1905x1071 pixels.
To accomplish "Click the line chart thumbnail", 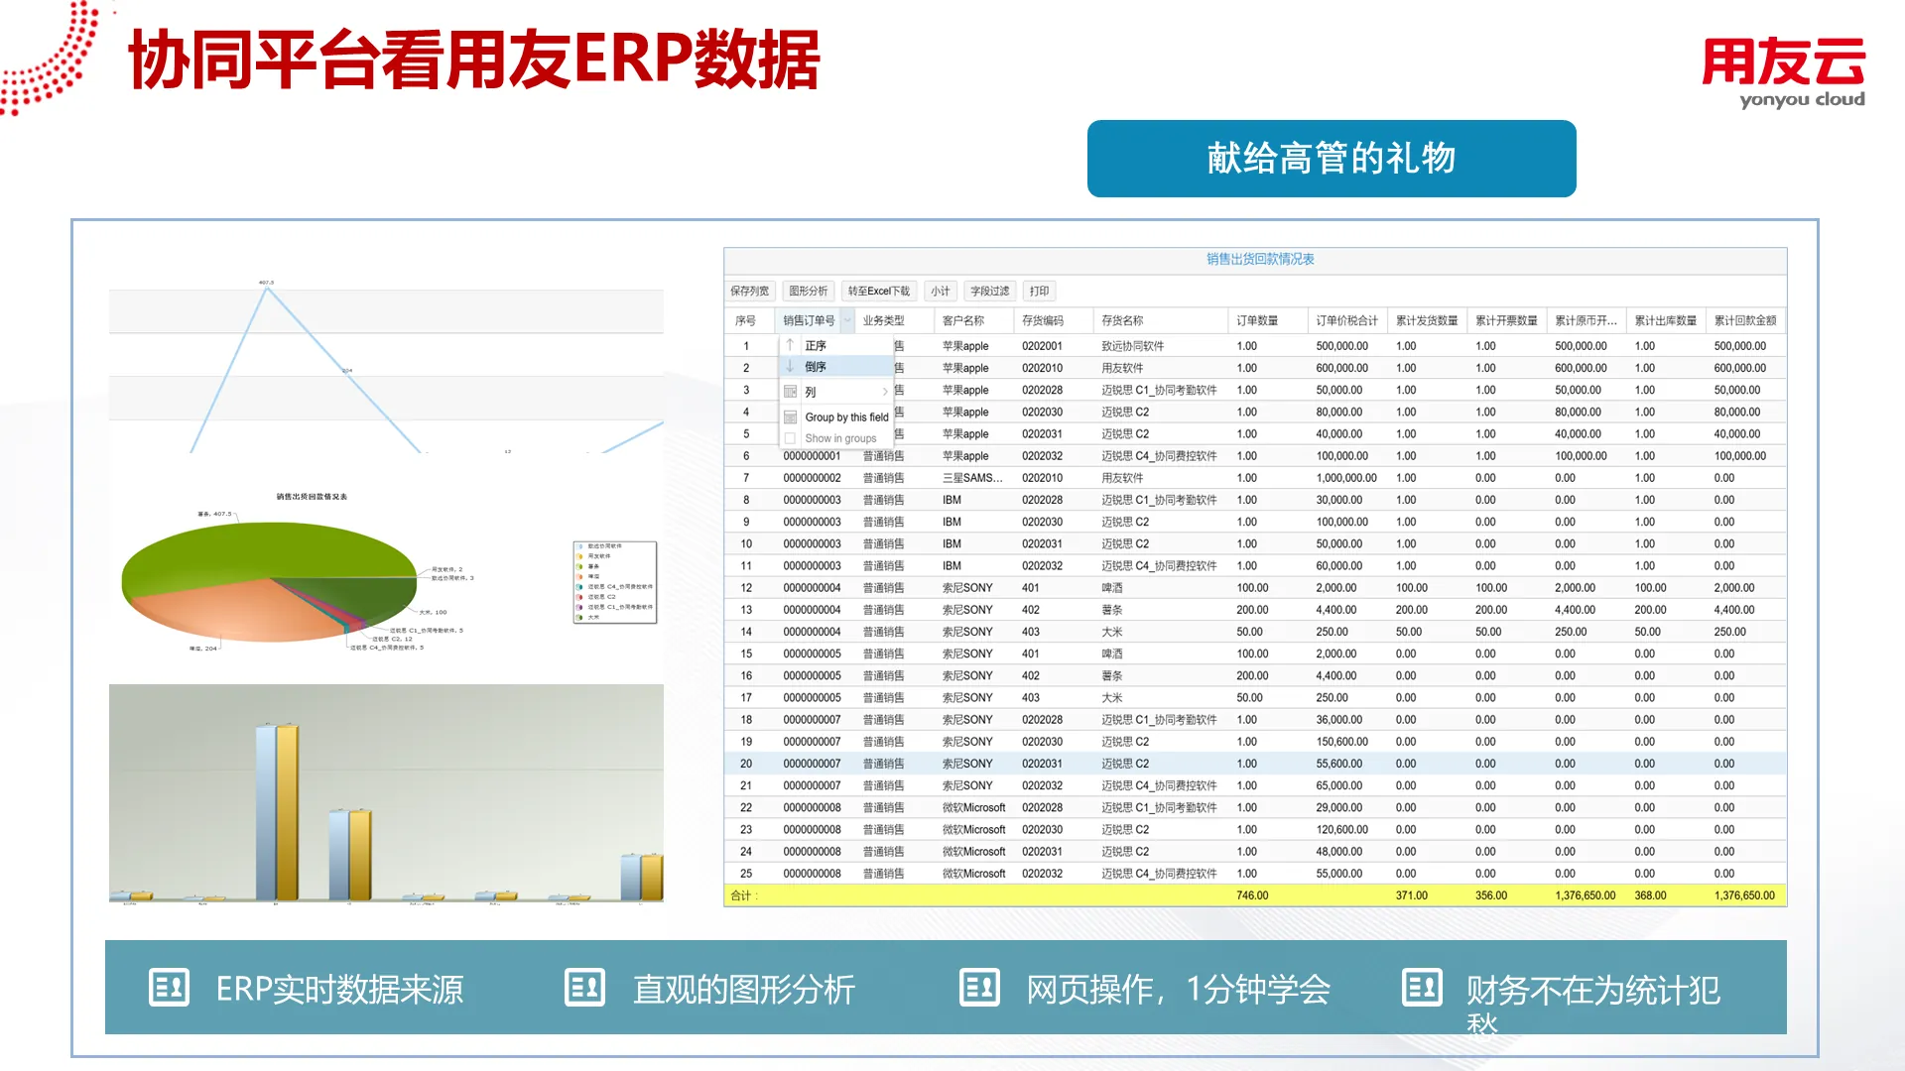I will point(386,367).
